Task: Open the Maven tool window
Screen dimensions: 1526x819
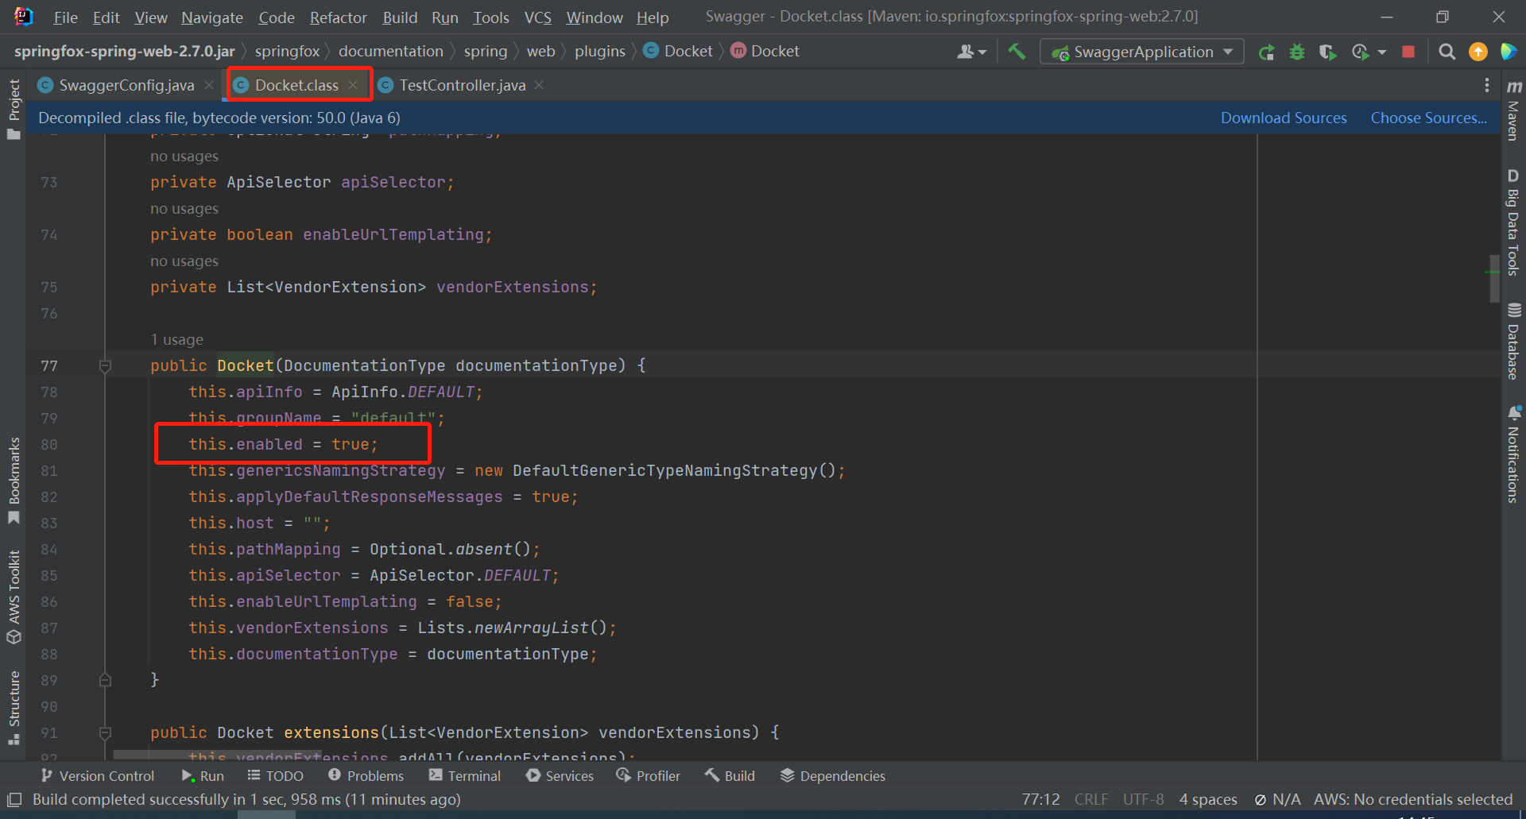Action: point(1513,110)
